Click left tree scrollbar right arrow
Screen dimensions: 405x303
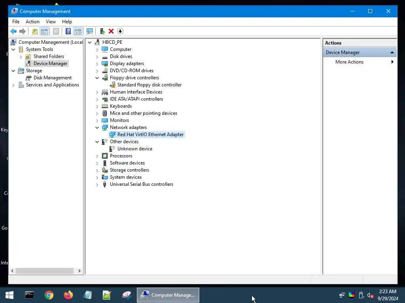(x=79, y=271)
